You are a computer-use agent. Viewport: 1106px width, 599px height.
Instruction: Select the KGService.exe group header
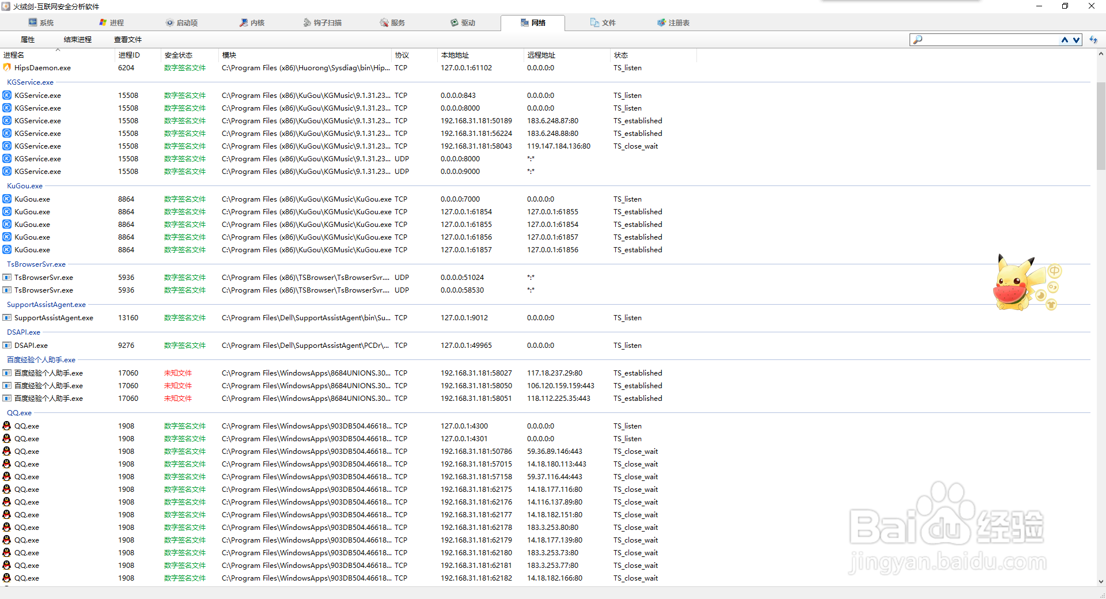[x=30, y=82]
